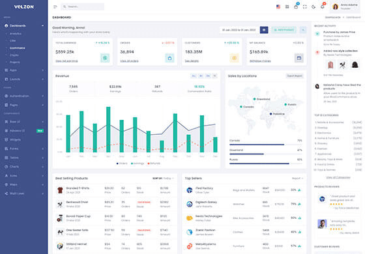Image resolution: width=365 pixels, height=254 pixels.
Task: Enter fullscreen mode via header icon
Action: click(x=305, y=7)
